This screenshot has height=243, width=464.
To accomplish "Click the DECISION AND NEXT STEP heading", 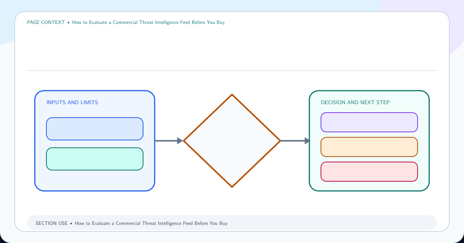I will [x=355, y=103].
